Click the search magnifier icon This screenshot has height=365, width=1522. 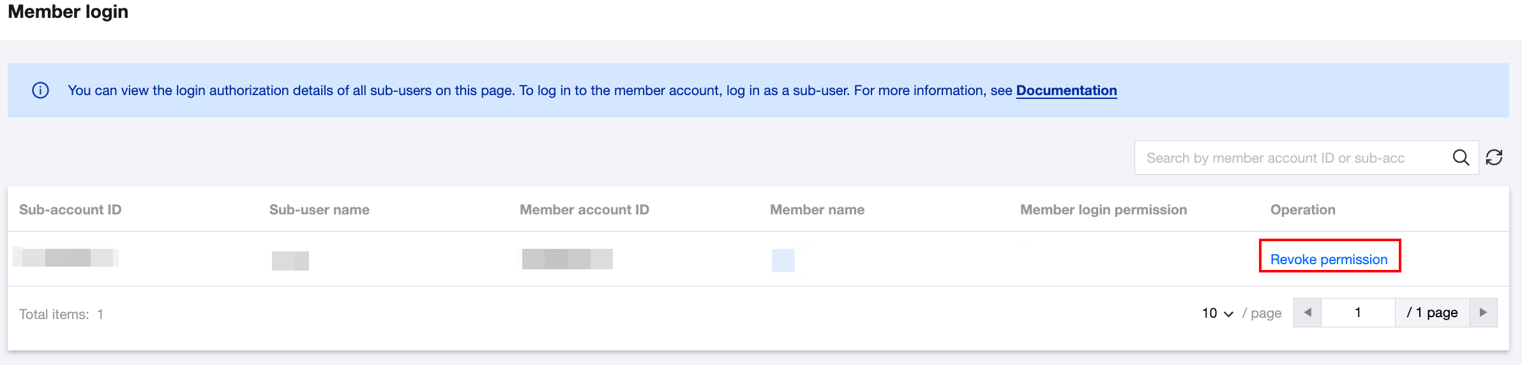tap(1461, 158)
